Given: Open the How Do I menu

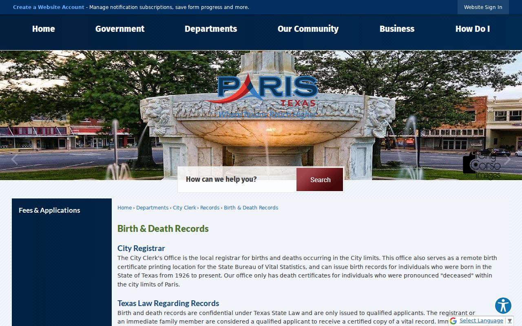Looking at the screenshot, I should pos(473,29).
